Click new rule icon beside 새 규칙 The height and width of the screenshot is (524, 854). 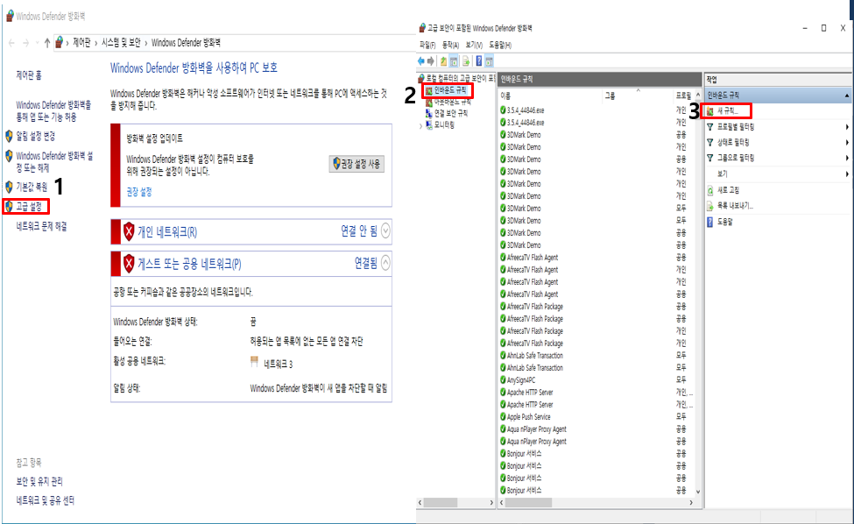tap(710, 111)
